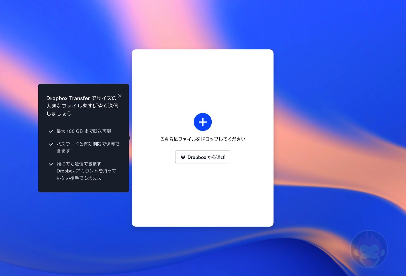
Task: Click the Dropbox Transfer tooltip heading
Action: coord(82,106)
